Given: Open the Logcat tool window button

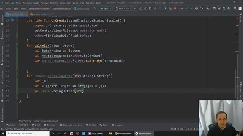Looking at the screenshot, I should (117, 125).
